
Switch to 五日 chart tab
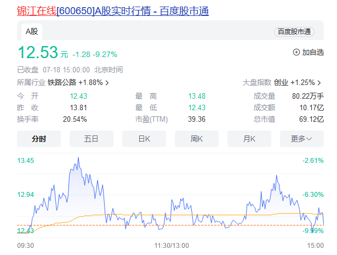pyautogui.click(x=92, y=139)
